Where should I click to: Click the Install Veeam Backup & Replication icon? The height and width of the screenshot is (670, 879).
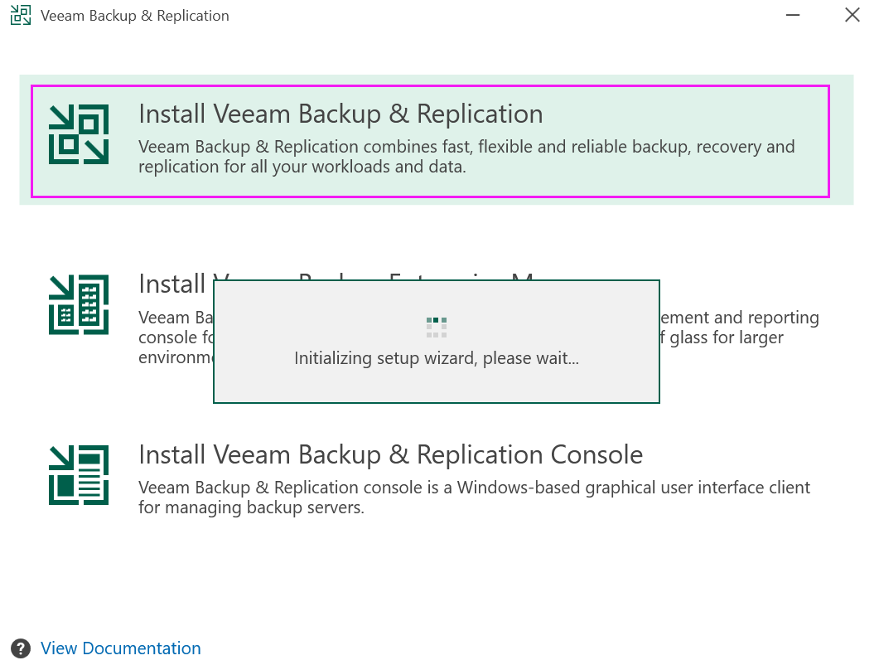coord(79,134)
